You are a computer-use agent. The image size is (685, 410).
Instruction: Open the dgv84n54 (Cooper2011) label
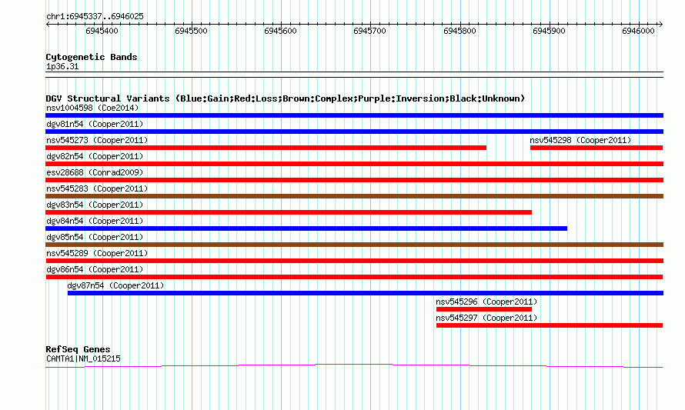click(95, 221)
